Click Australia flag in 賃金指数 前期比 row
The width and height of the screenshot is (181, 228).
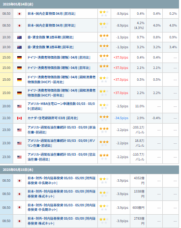pos(19,37)
